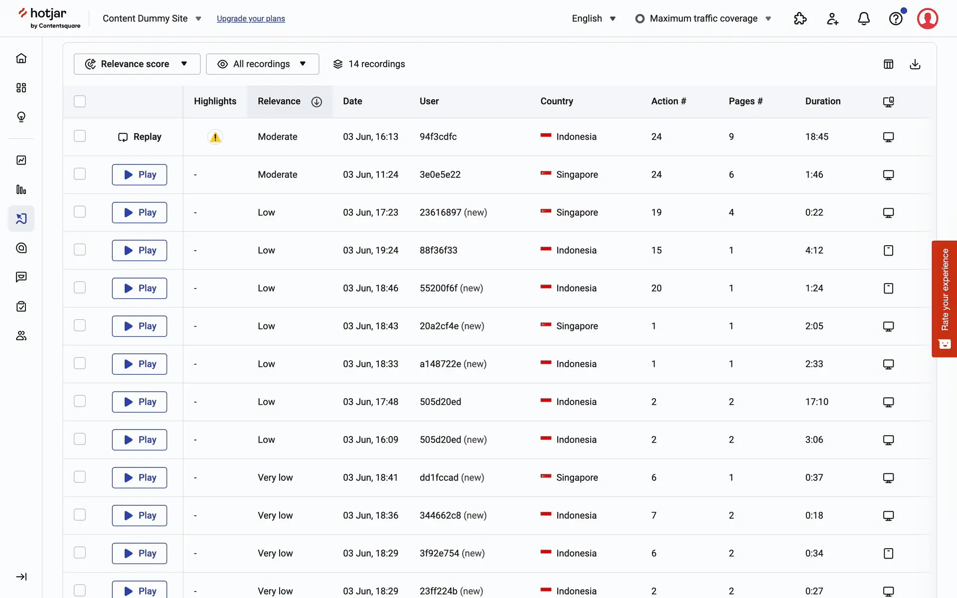Image resolution: width=957 pixels, height=598 pixels.
Task: Play the recording from user 23616897
Action: point(140,212)
